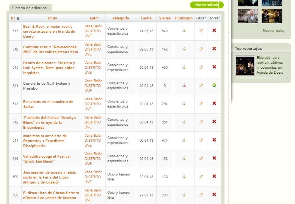The image size is (295, 204).
Task: Edit article 515 pencil icon
Action: (x=201, y=67)
